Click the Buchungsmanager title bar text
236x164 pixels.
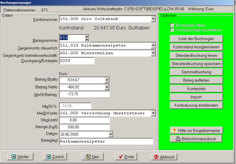(16, 3)
